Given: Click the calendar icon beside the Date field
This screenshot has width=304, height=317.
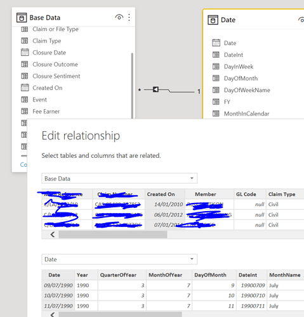Looking at the screenshot, I should tap(216, 43).
